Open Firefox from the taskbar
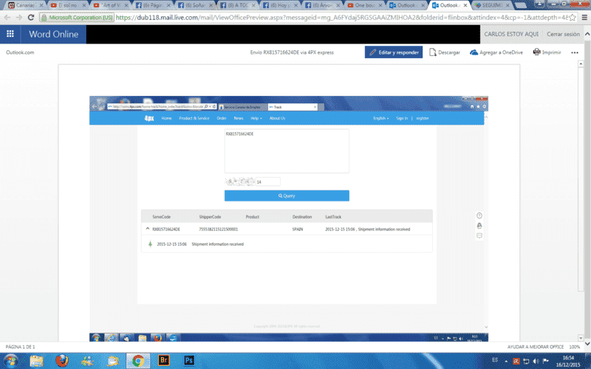 tap(62, 360)
